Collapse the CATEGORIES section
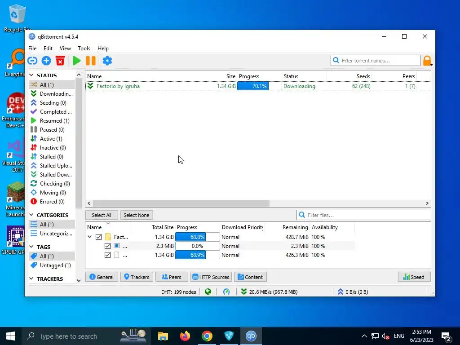This screenshot has height=345, width=460. [31, 215]
